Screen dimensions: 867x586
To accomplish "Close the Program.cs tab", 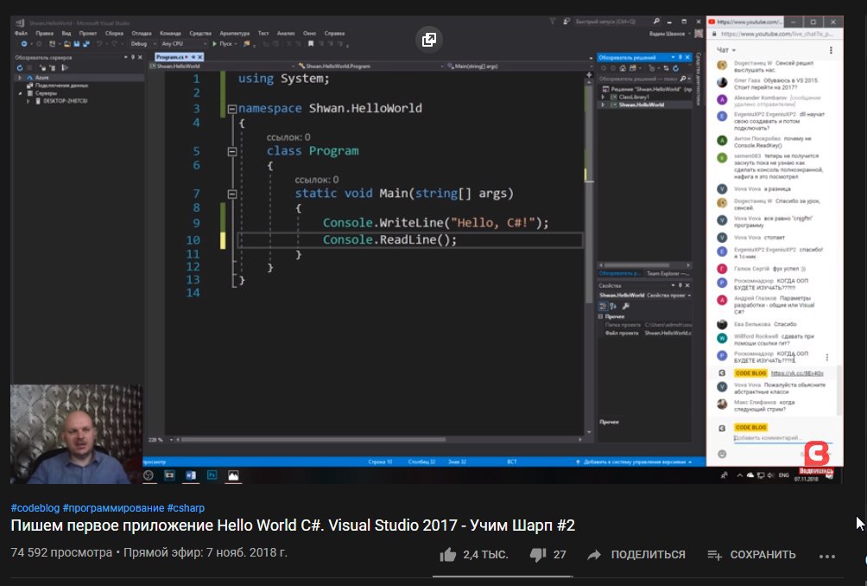I will click(x=200, y=57).
